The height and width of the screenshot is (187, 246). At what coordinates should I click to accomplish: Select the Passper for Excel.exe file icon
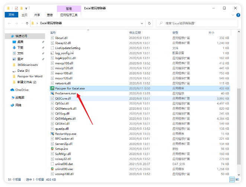coord(52,88)
